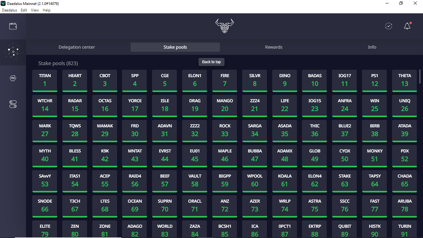
Task: Open the CBOT stake pool tile
Action: 105,81
